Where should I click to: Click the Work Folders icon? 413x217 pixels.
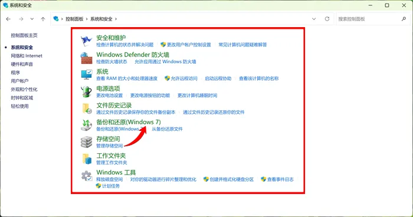87,159
